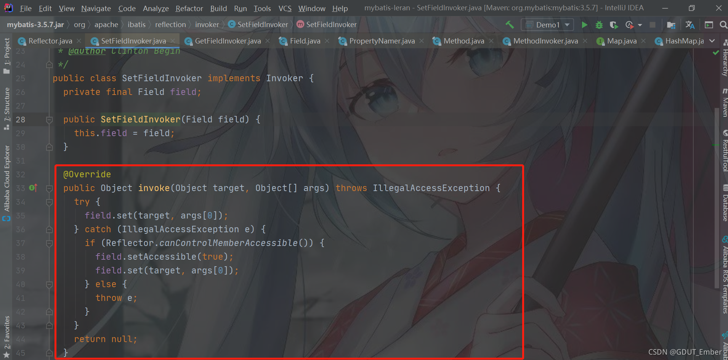The width and height of the screenshot is (728, 360).
Task: Collapse invoke method fold on line 33
Action: [49, 188]
